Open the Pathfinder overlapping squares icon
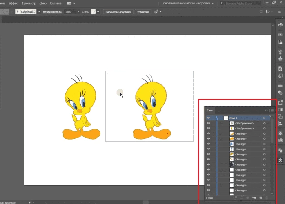The height and width of the screenshot is (204, 285). click(x=280, y=117)
